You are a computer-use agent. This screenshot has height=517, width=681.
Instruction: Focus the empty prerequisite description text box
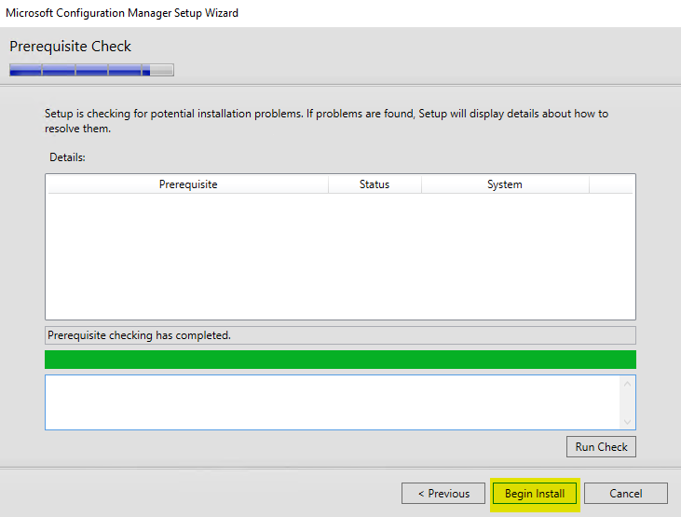331,402
